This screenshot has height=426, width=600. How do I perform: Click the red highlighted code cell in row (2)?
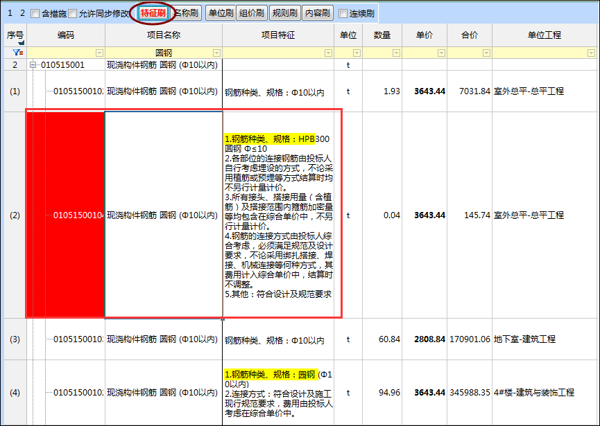[x=65, y=215]
